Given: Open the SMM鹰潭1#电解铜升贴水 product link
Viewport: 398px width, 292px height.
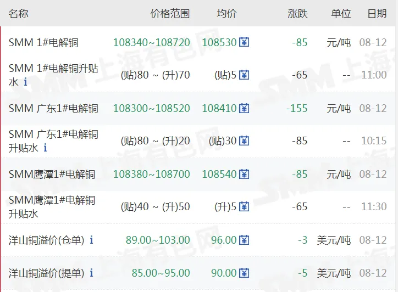Looking at the screenshot, I should 52,207.
